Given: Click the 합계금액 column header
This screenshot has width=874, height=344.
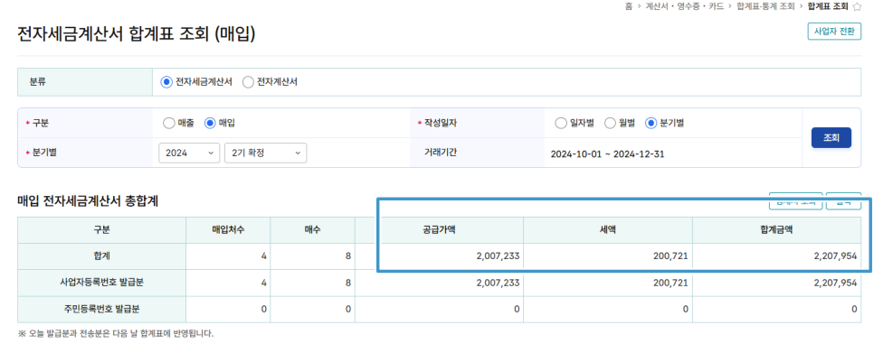Looking at the screenshot, I should coord(776,230).
